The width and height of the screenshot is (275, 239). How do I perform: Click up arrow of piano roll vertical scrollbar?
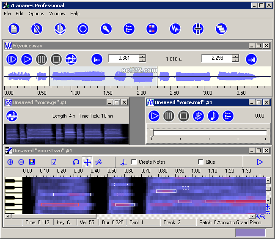pyautogui.click(x=268, y=180)
